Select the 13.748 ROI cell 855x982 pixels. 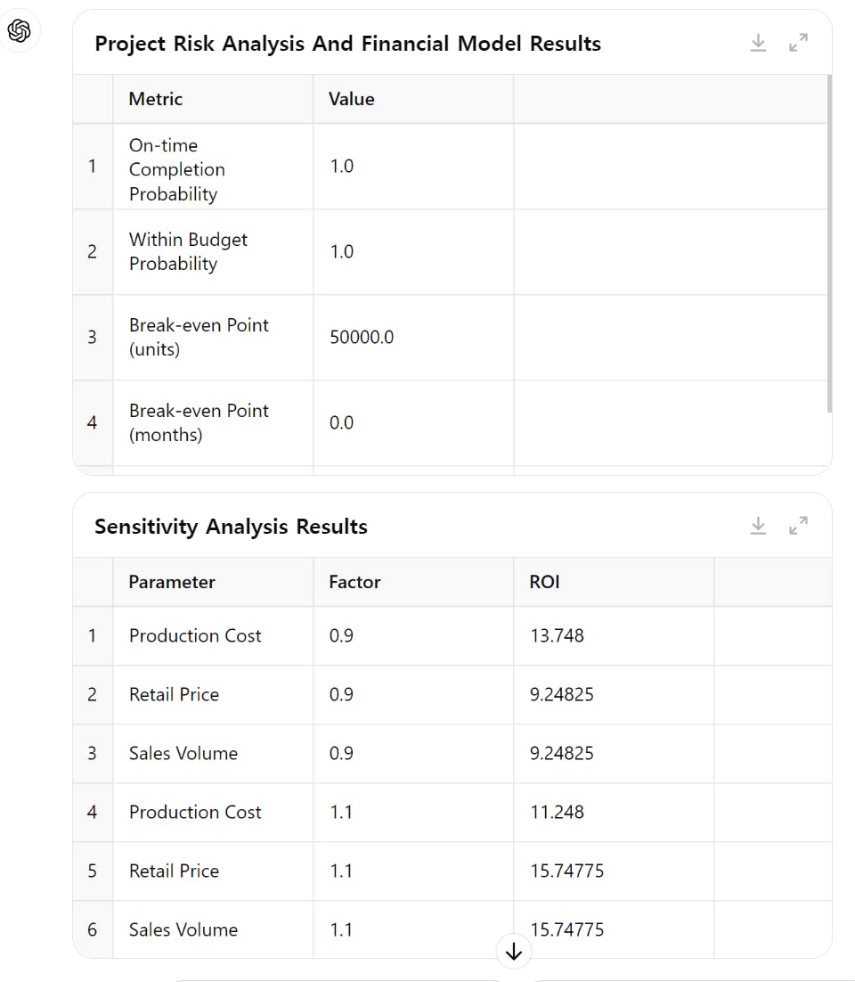(557, 635)
